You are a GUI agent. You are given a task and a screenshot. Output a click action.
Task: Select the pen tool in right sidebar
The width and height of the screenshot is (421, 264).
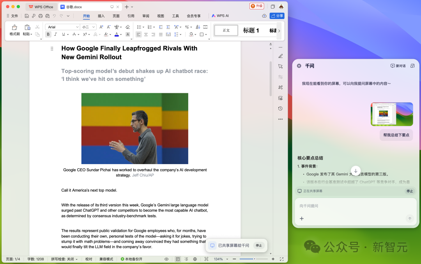pos(280,56)
